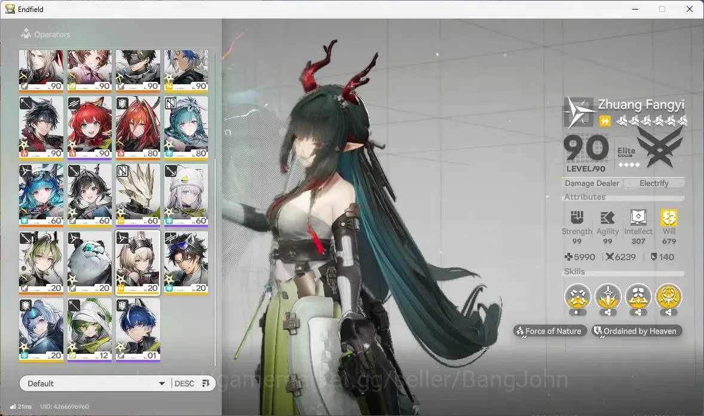Open the third skill icon in Skills row

tap(638, 296)
